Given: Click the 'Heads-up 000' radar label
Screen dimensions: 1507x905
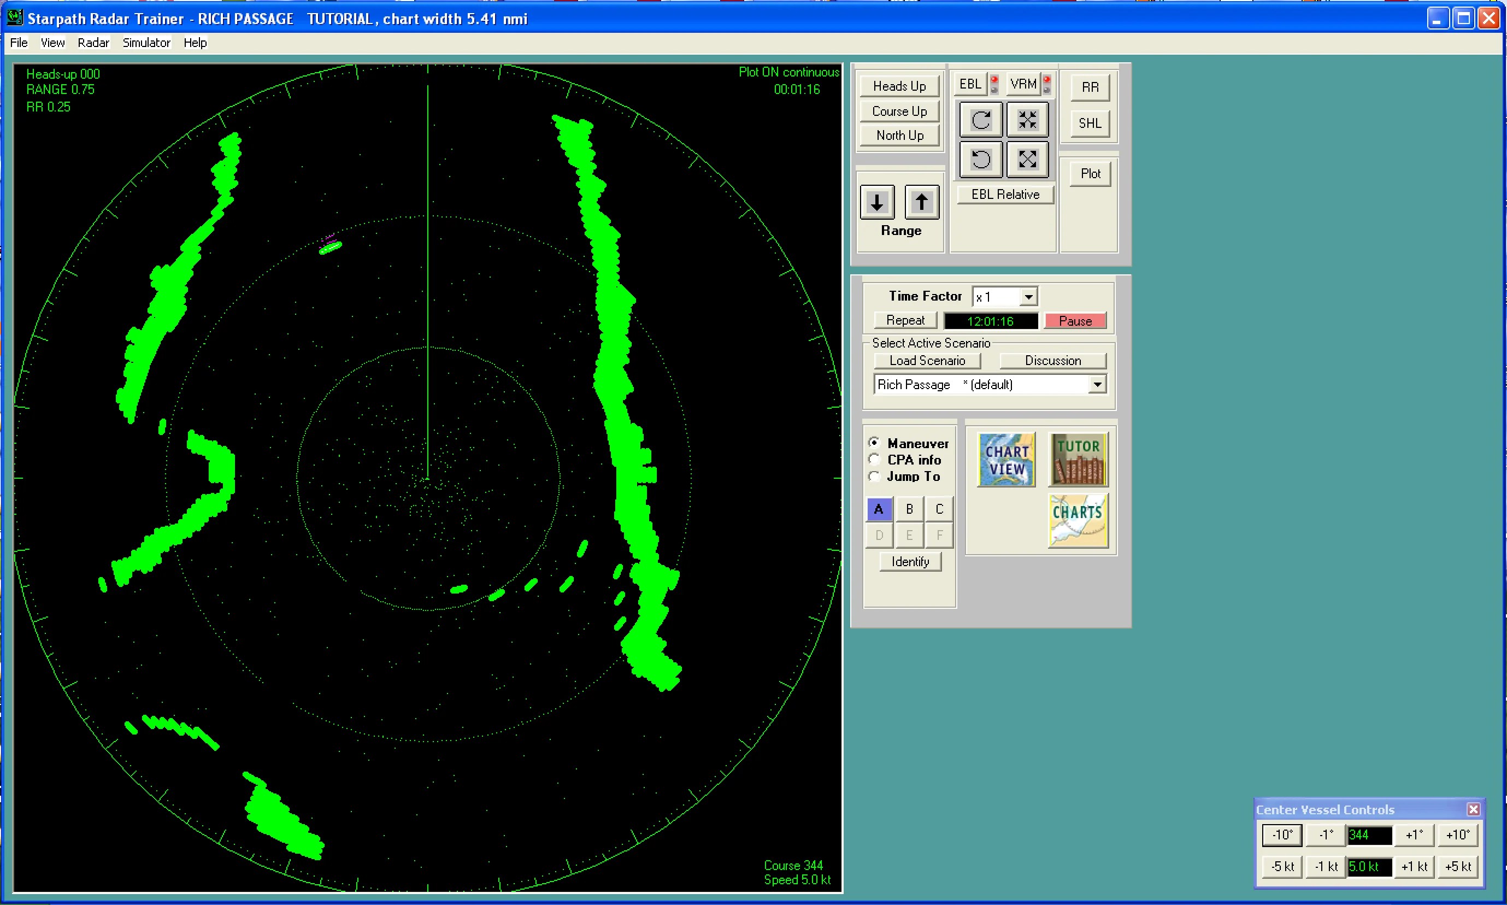Looking at the screenshot, I should [x=63, y=74].
